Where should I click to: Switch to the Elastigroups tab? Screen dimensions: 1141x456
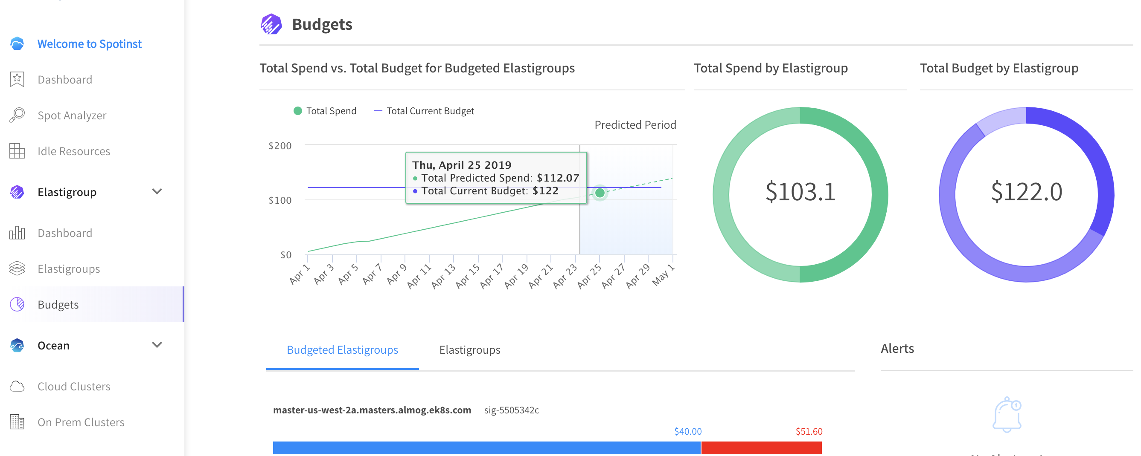pos(469,350)
